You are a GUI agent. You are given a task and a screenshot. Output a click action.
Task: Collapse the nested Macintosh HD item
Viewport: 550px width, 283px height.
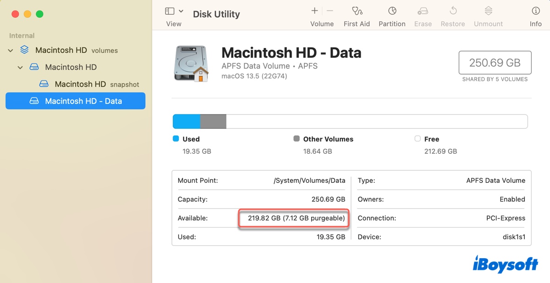coord(20,67)
